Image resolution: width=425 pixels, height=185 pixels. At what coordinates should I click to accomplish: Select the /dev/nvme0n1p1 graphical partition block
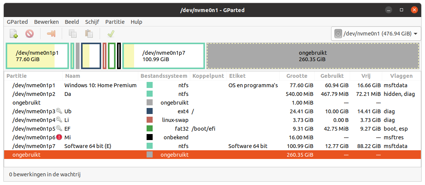click(37, 56)
